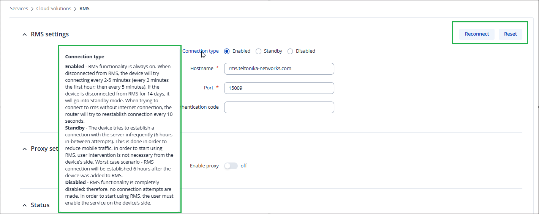Image resolution: width=539 pixels, height=214 pixels.
Task: Toggle the Status section chevron
Action: pos(25,205)
